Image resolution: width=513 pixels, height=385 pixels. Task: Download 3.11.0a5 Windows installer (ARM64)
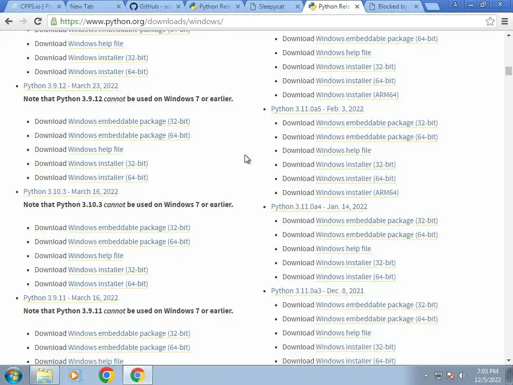pyautogui.click(x=357, y=192)
